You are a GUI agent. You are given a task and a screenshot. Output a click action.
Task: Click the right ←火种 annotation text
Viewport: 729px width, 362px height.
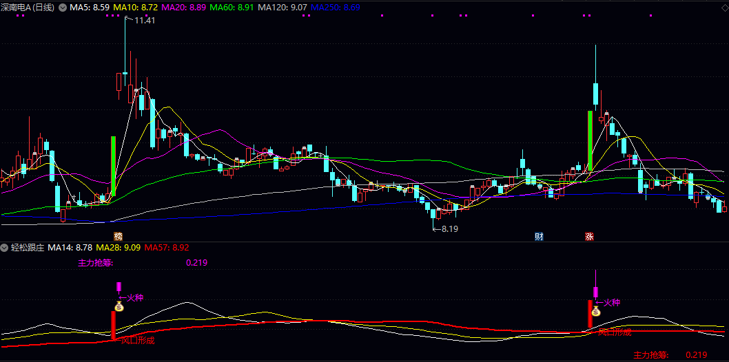(x=608, y=303)
